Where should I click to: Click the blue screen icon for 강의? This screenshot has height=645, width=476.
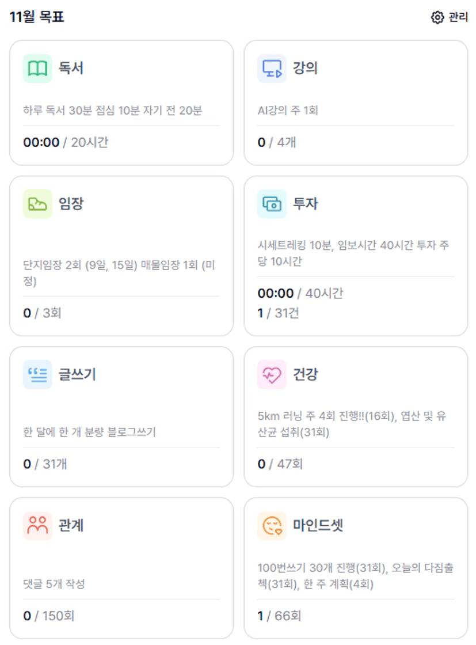click(272, 69)
